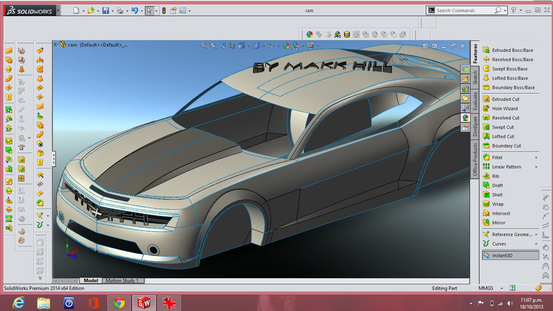Open the Section View tool

pyautogui.click(x=232, y=46)
